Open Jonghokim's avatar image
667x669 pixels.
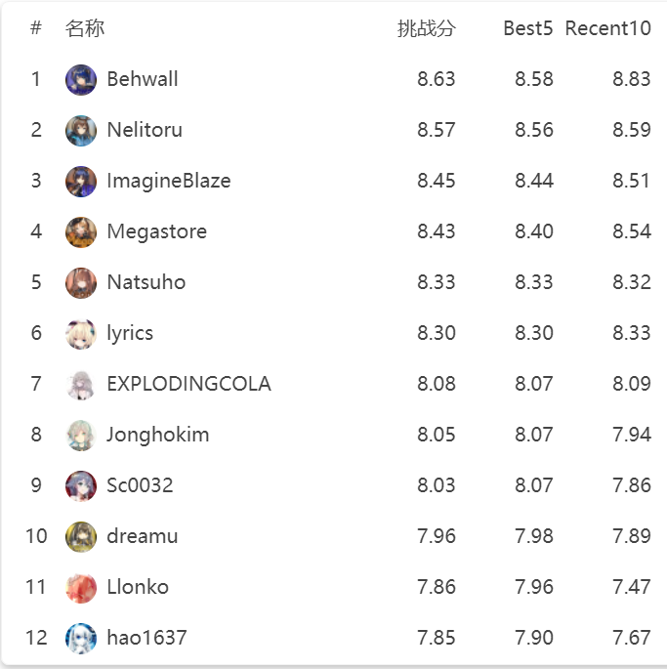point(81,436)
